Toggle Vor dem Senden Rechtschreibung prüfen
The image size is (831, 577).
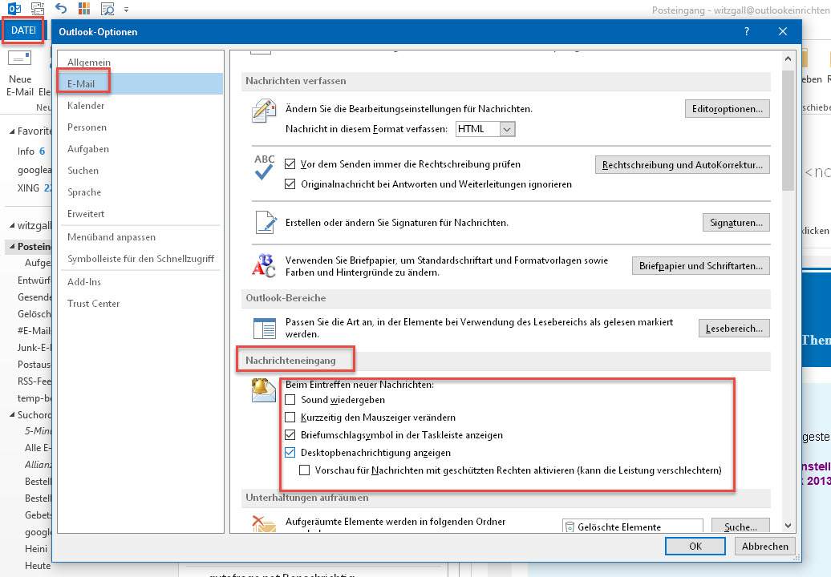click(x=290, y=164)
